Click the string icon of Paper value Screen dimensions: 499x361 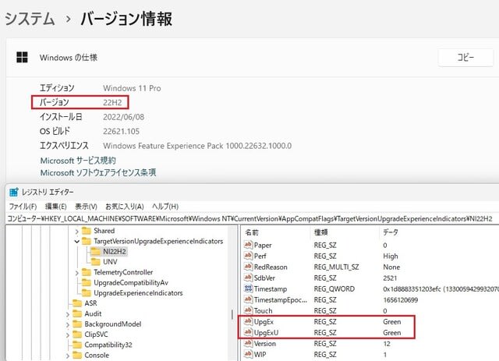pyautogui.click(x=248, y=245)
